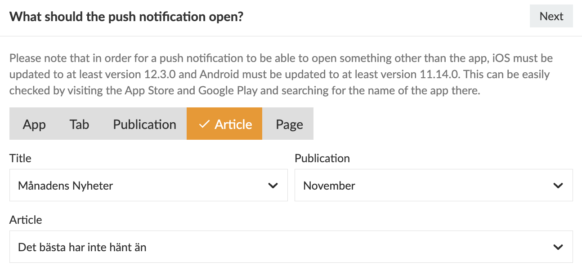Screen dimensions: 582x275
Task: Choose the Page option
Action: pyautogui.click(x=289, y=124)
